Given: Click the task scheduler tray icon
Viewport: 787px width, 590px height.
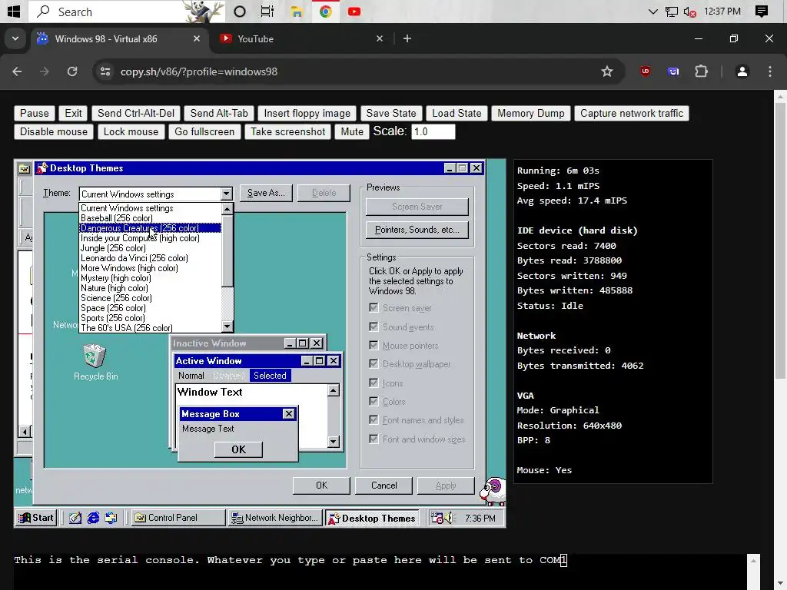Looking at the screenshot, I should coord(437,518).
